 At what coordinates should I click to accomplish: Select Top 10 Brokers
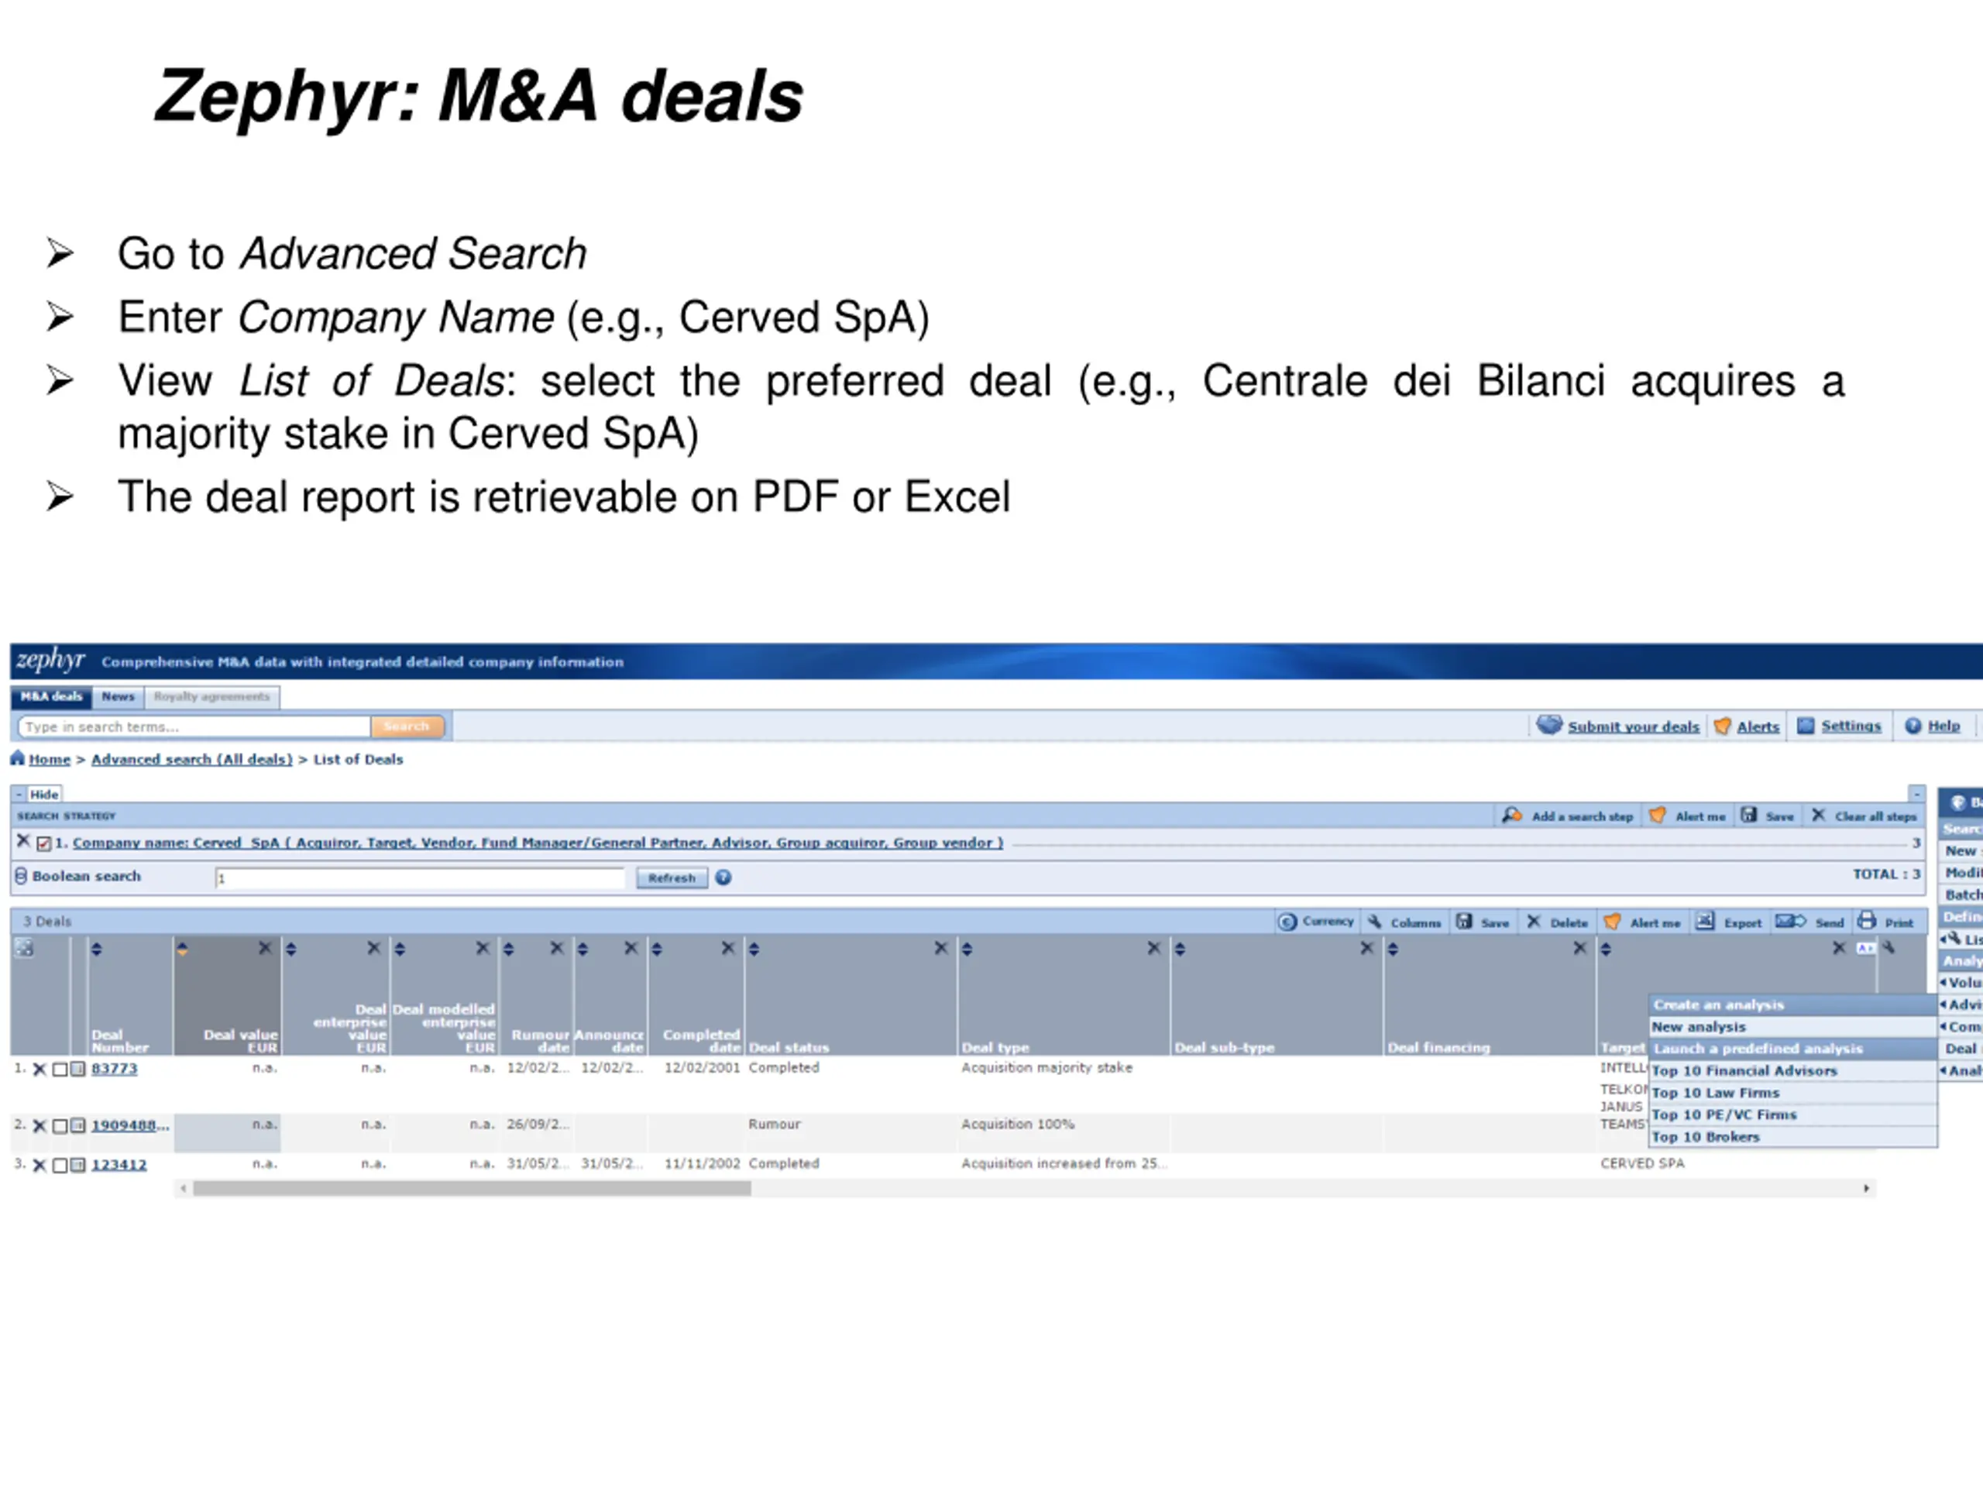coord(1793,1136)
